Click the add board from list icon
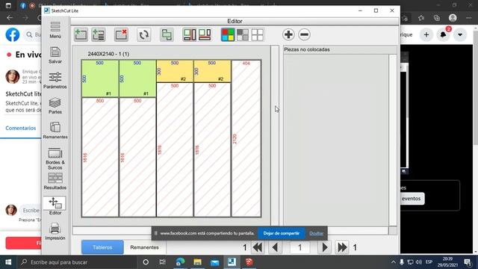 [x=99, y=34]
